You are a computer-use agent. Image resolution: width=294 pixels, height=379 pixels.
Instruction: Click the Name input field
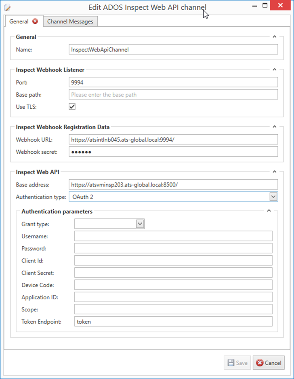point(173,50)
